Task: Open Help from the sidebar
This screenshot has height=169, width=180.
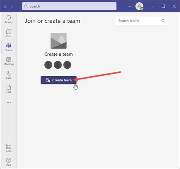Action: tap(9, 162)
